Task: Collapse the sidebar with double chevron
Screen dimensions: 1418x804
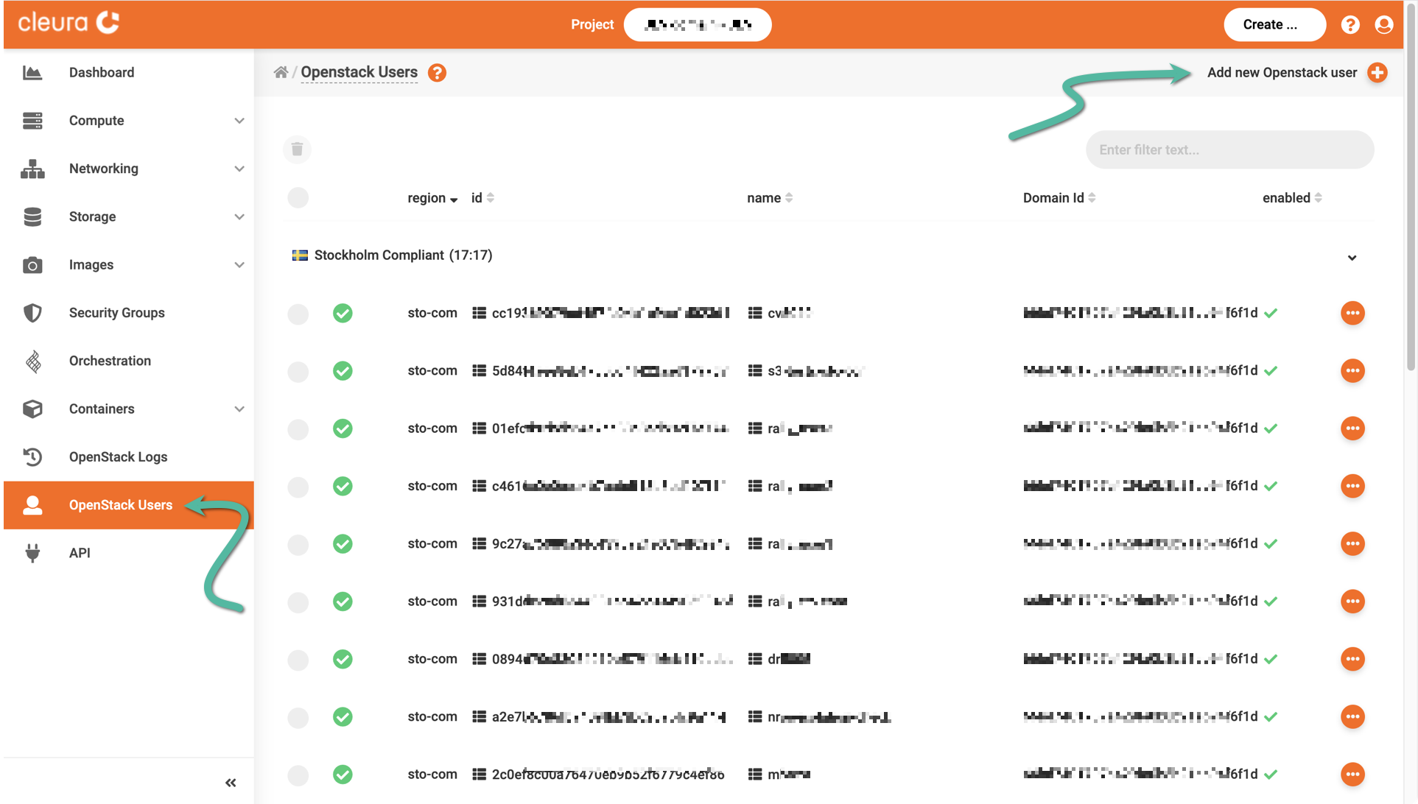Action: coord(231,783)
